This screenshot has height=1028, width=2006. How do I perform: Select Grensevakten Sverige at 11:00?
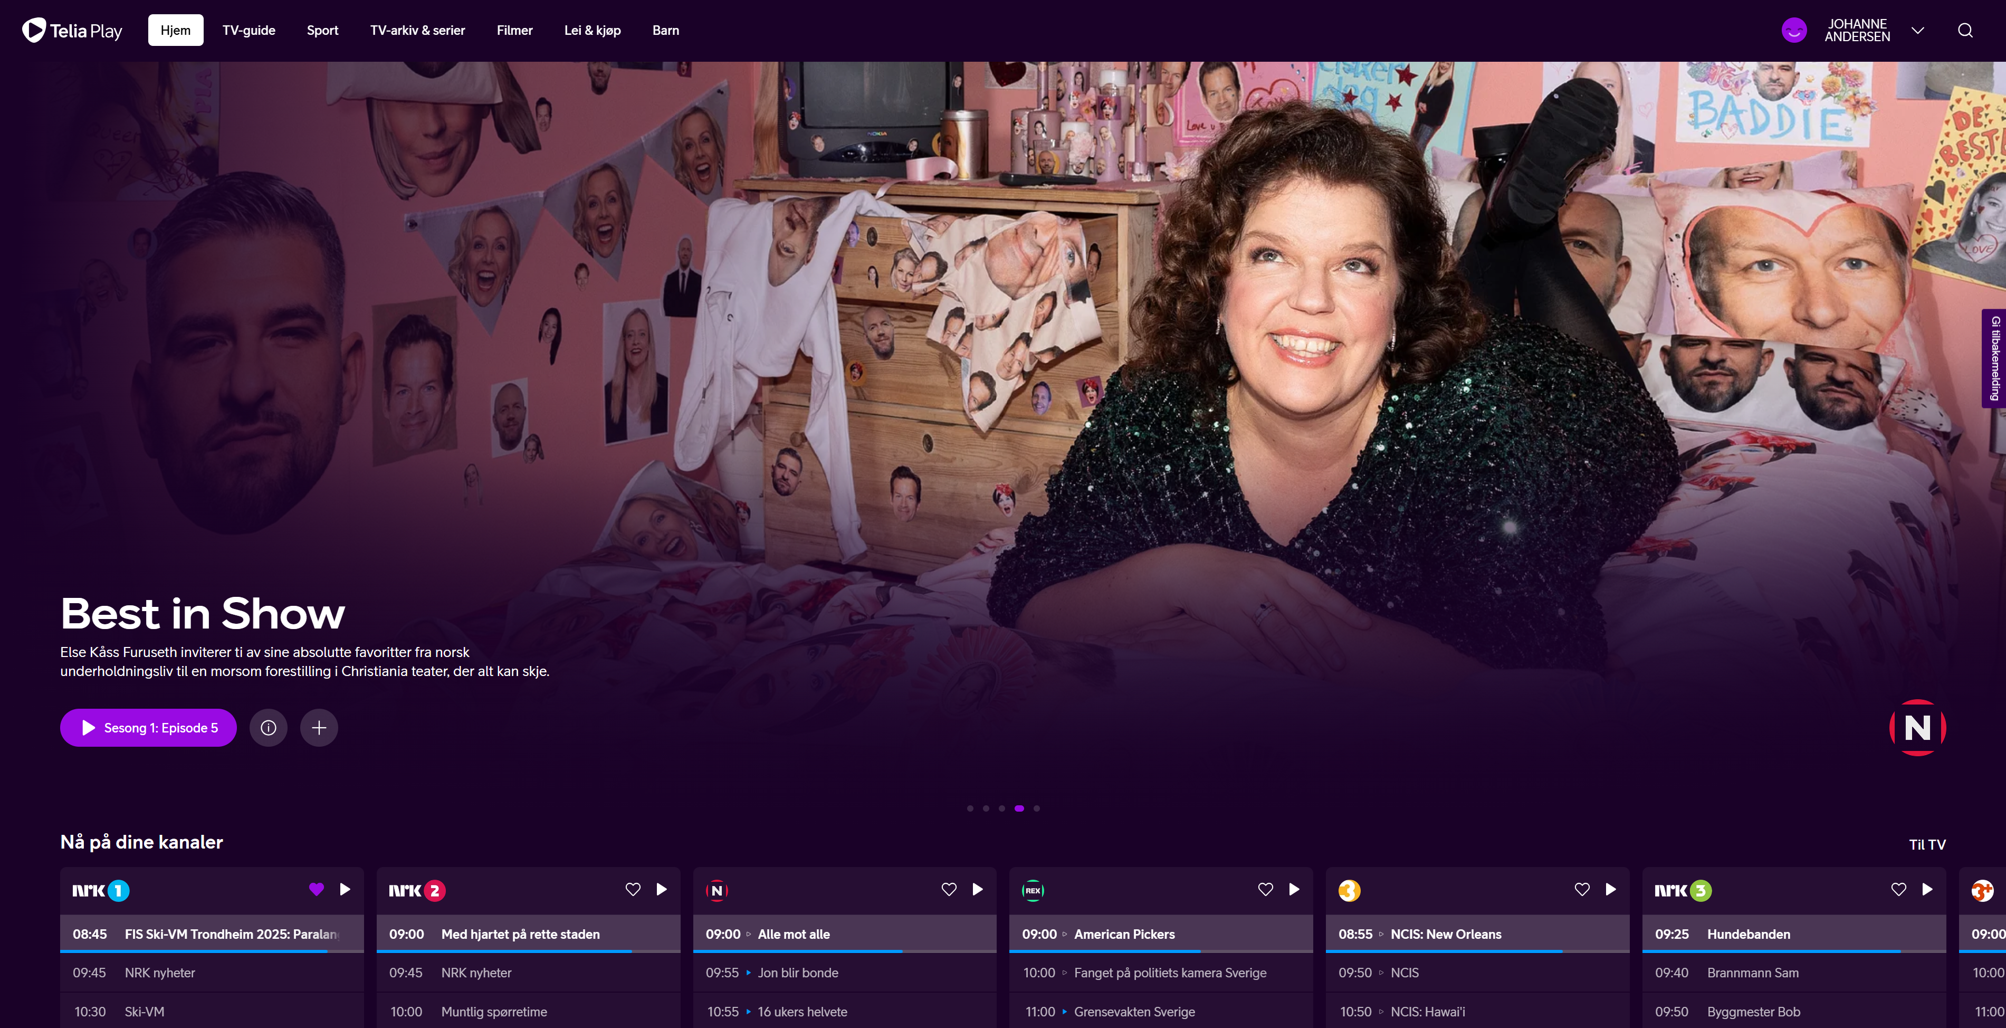1160,1011
